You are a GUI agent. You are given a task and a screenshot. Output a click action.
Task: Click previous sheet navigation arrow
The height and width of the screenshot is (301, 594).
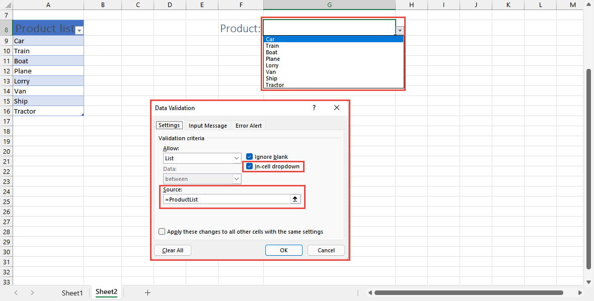pyautogui.click(x=17, y=292)
